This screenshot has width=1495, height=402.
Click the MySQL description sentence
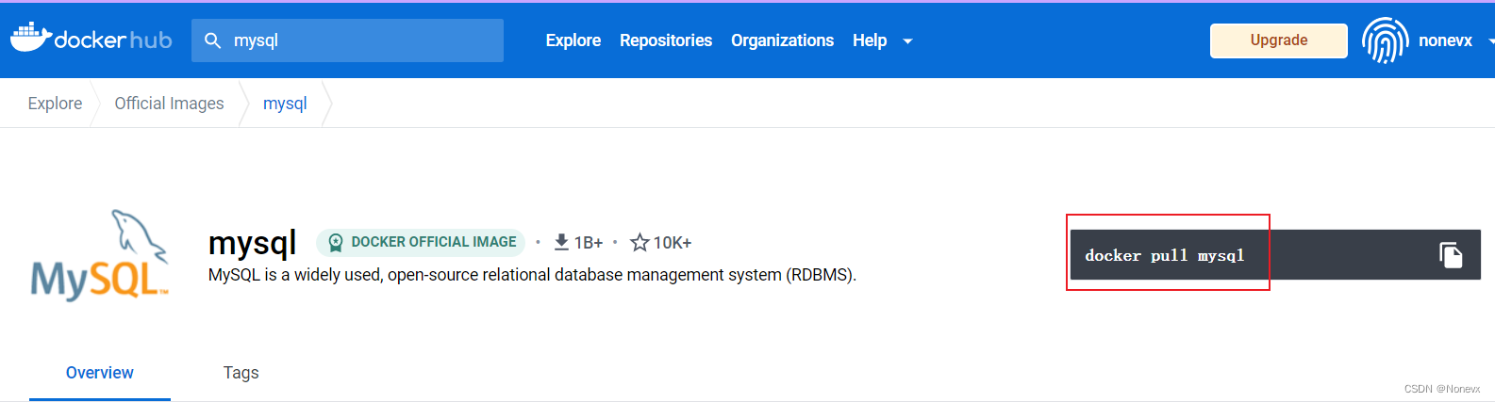pyautogui.click(x=532, y=275)
